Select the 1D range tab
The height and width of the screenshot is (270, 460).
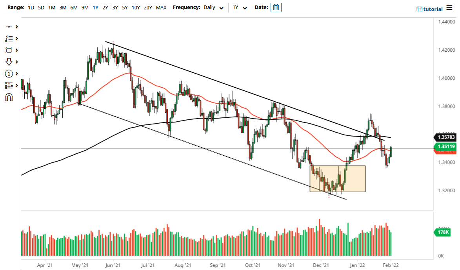31,7
